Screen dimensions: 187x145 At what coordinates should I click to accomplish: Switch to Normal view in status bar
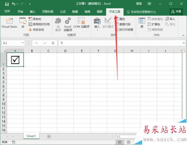pos(120,142)
